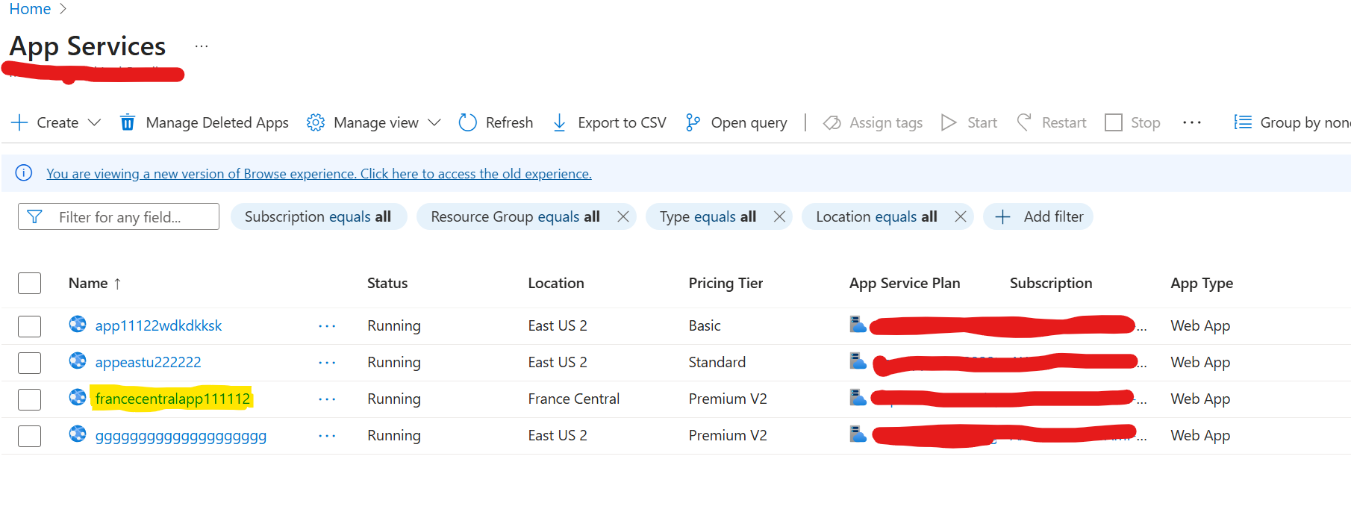Click service plan icon in Basic tier row
The image size is (1351, 518).
(x=858, y=325)
